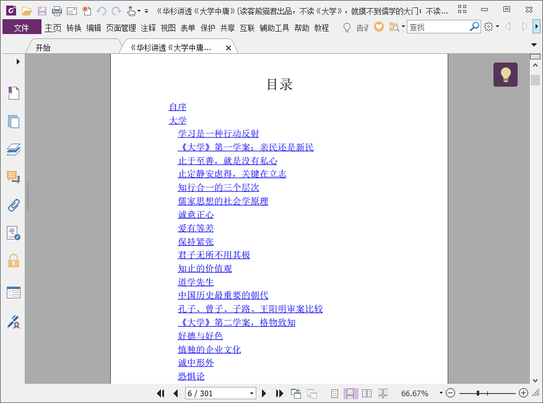Open the 文件 menu
This screenshot has width=543, height=403.
tap(22, 27)
